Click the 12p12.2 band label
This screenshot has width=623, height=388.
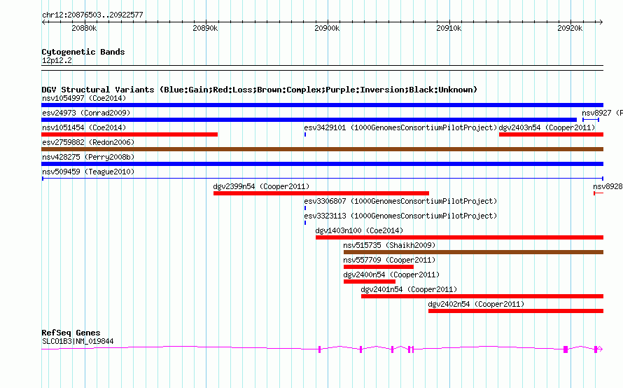(x=57, y=60)
